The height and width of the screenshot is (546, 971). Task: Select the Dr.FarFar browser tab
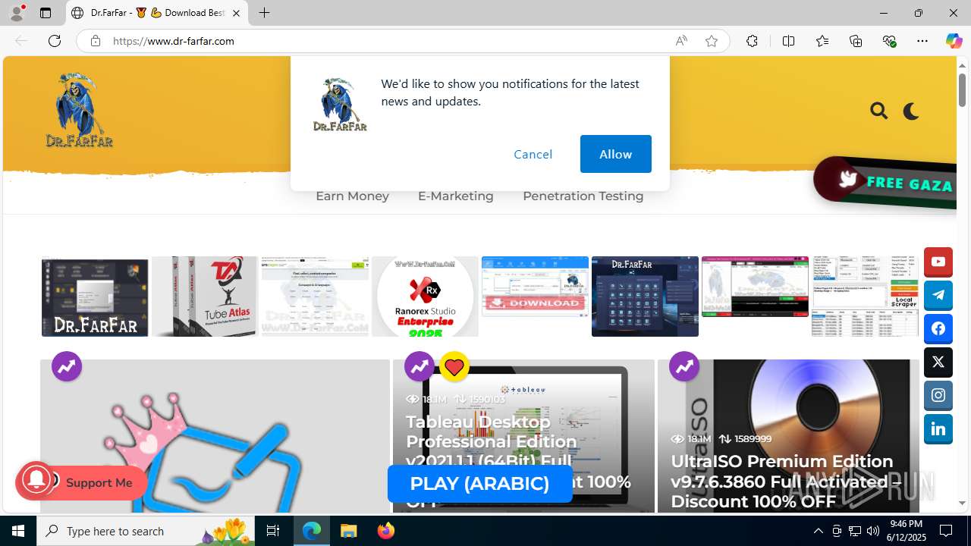coord(157,13)
